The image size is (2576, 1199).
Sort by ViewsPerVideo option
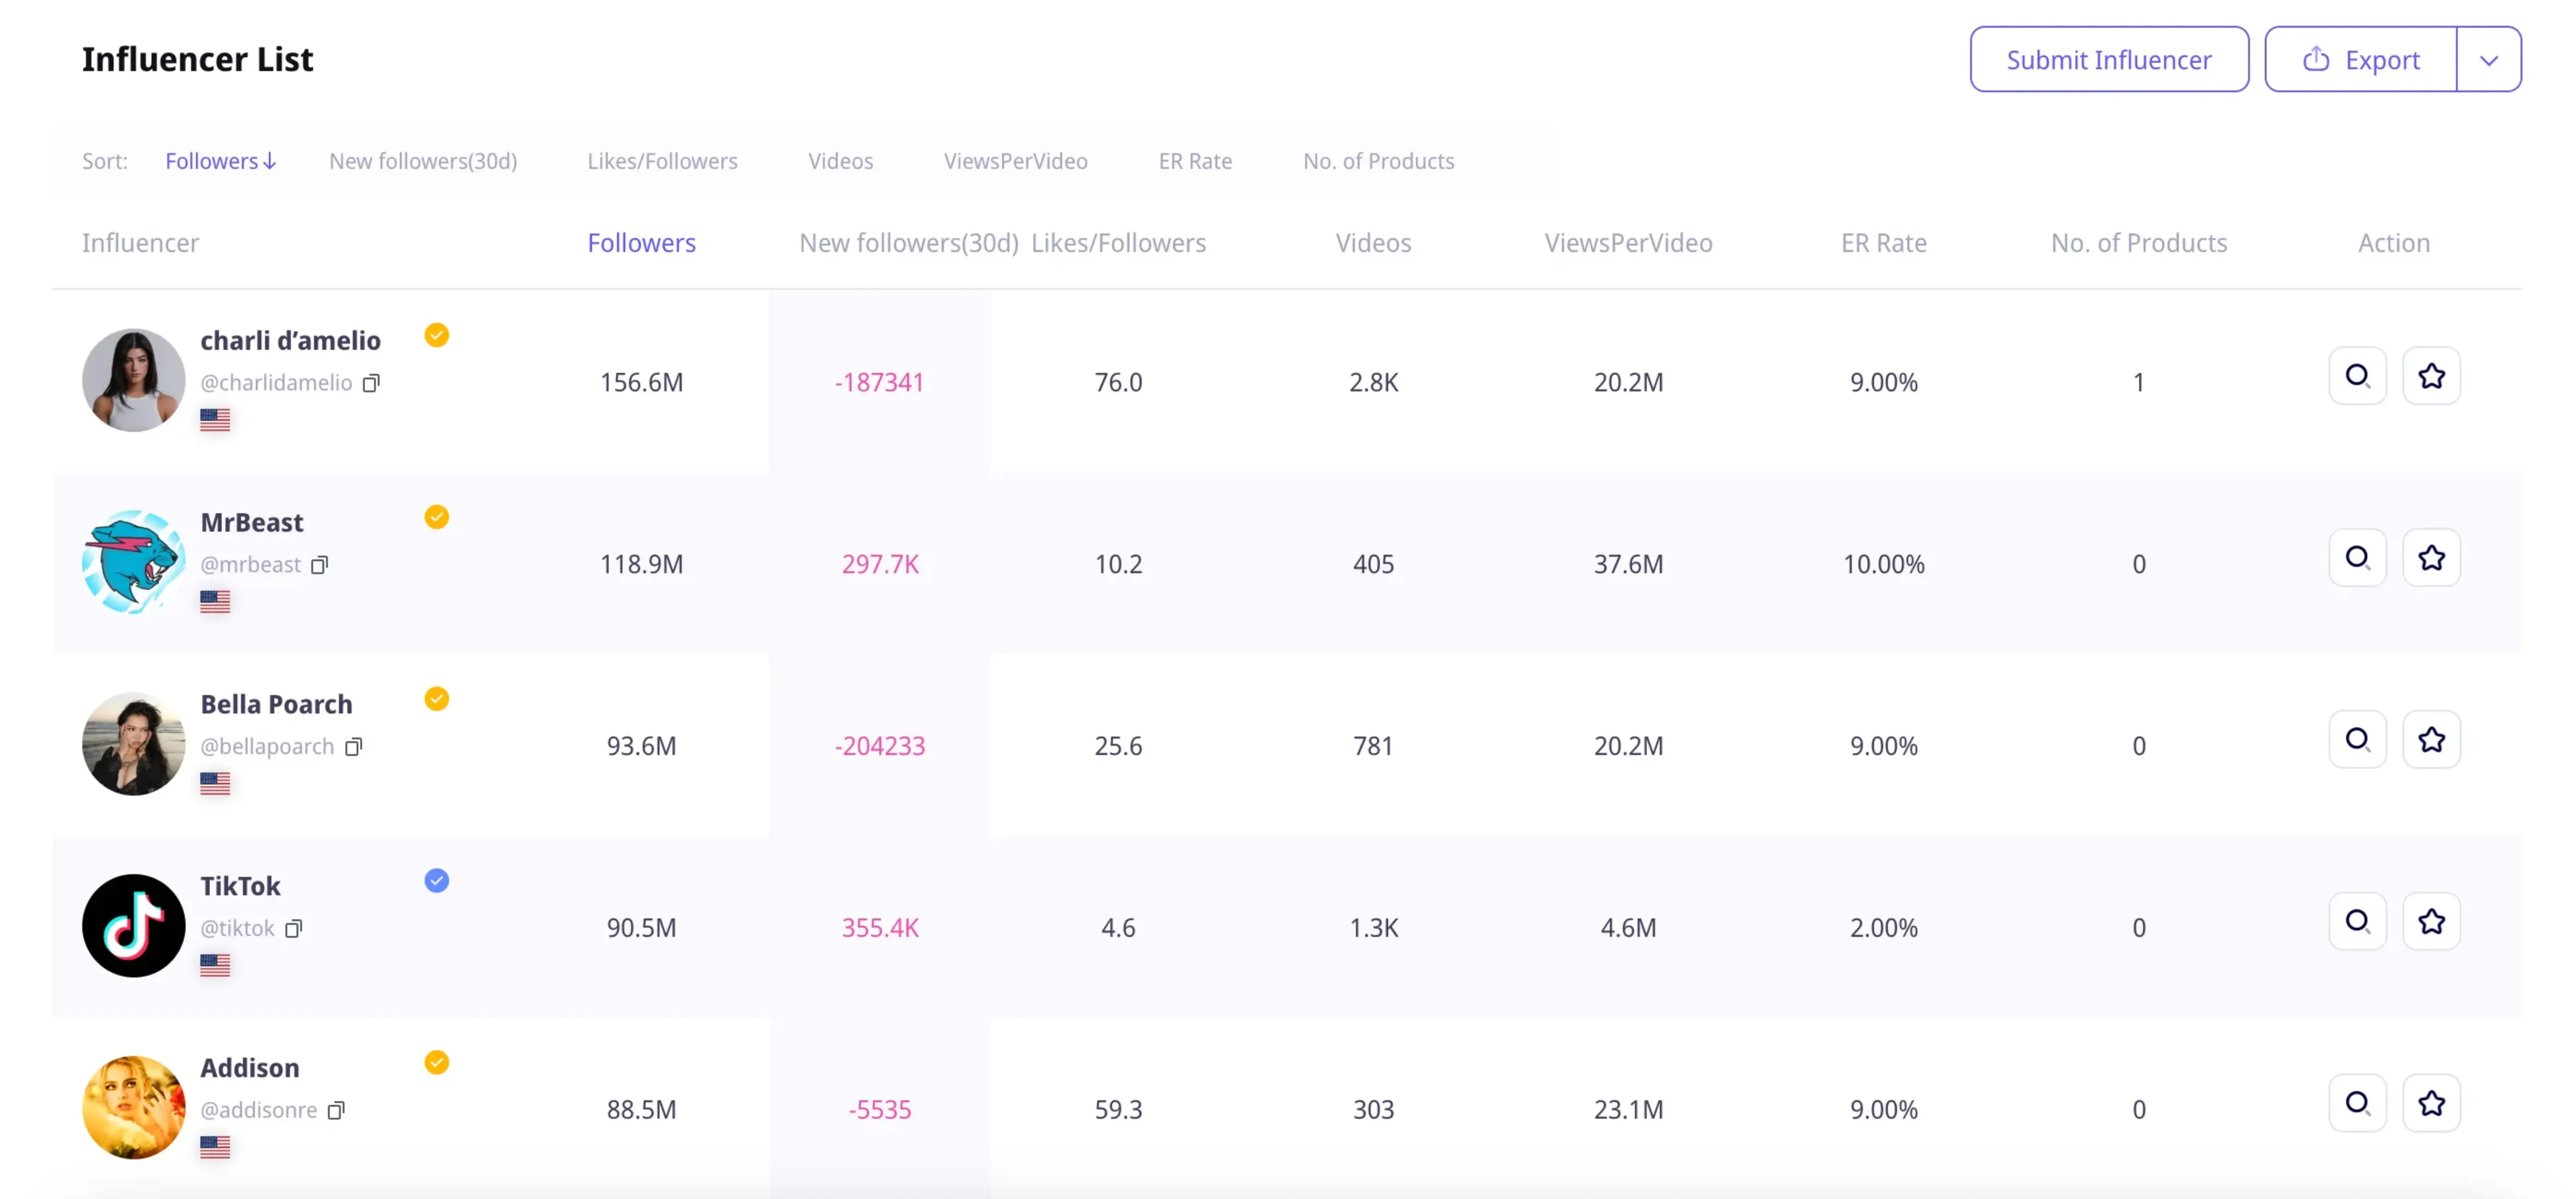(x=1015, y=161)
